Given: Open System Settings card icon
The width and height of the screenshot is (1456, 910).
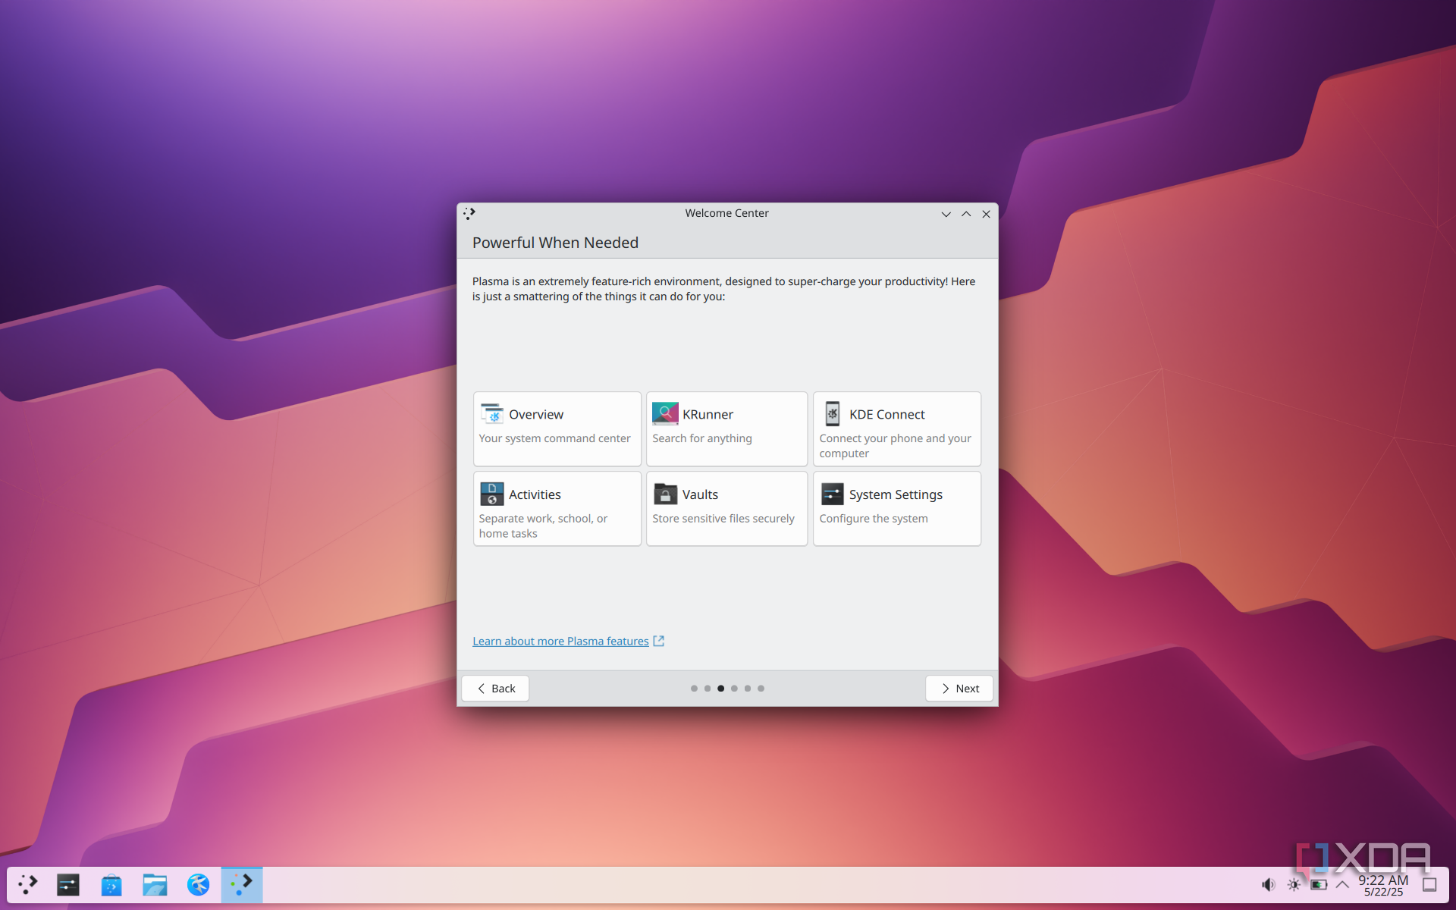Looking at the screenshot, I should tap(832, 494).
